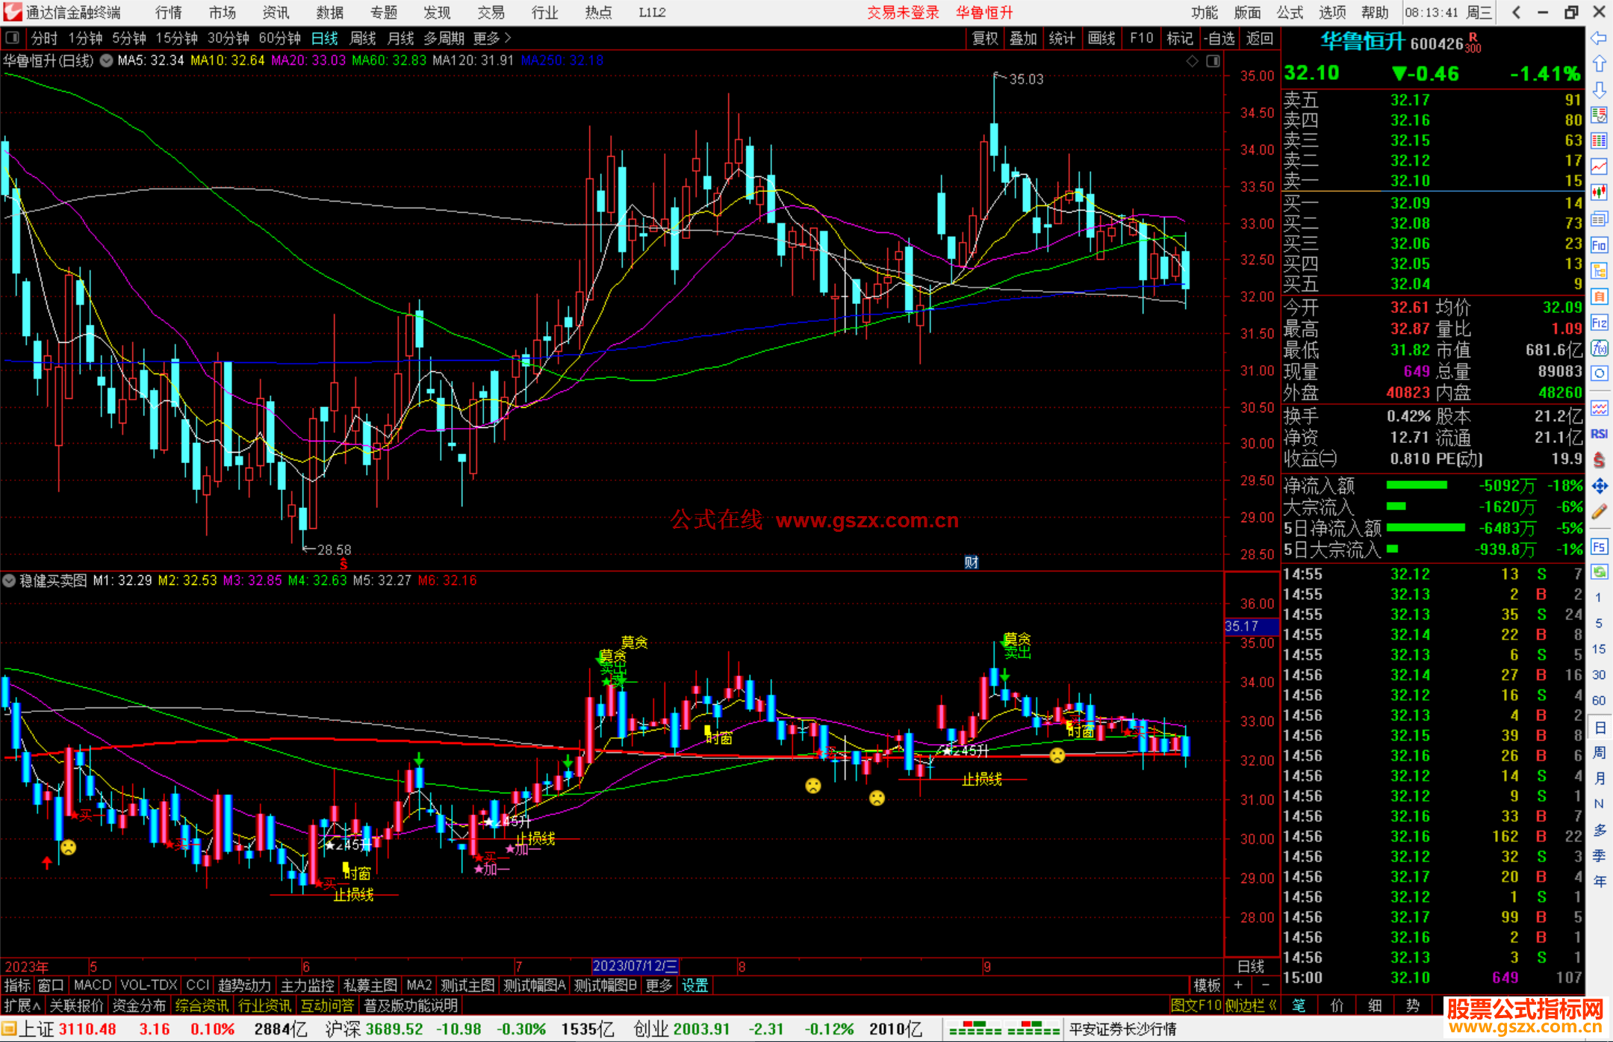1613x1042 pixels.
Task: Open the 模板 template dropdown
Action: 1207,985
